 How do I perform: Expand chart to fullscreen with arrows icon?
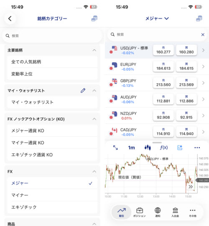click(115, 148)
